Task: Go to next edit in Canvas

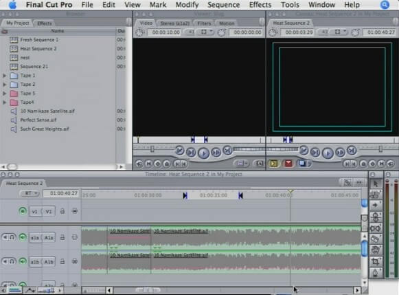Action: tap(352, 151)
